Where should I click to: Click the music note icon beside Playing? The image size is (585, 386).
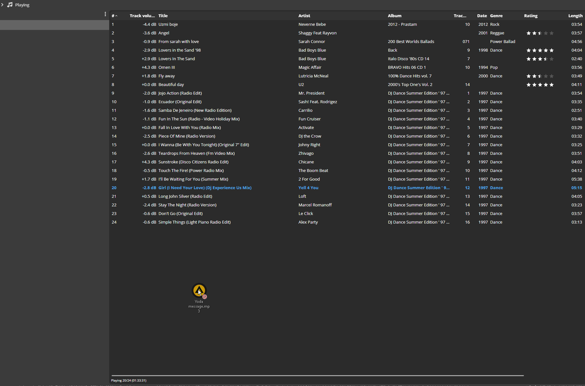(10, 5)
